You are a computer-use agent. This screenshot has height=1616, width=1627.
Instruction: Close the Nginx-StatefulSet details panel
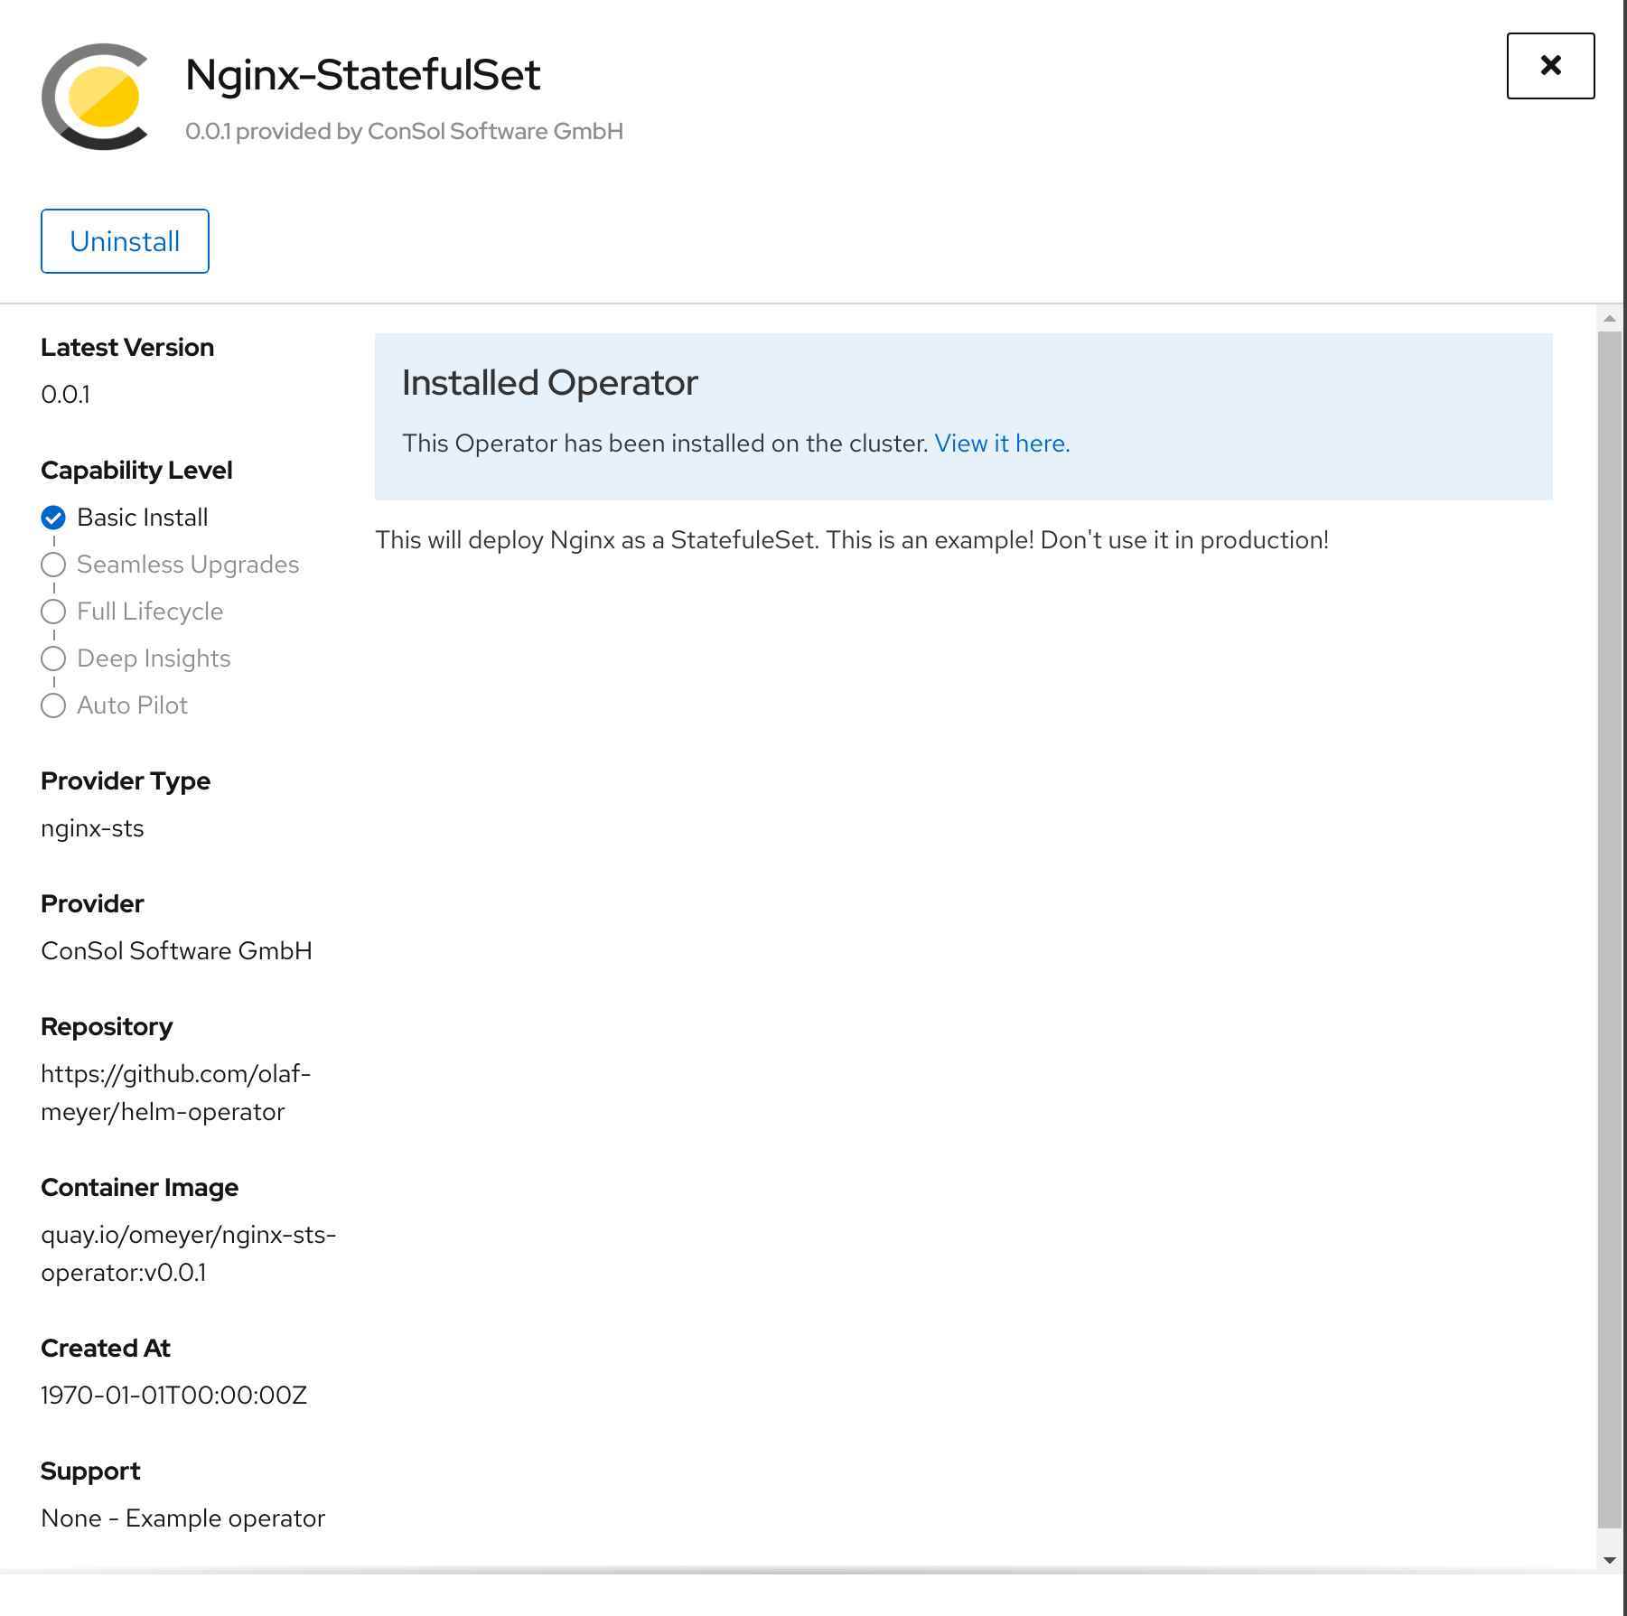[1550, 66]
